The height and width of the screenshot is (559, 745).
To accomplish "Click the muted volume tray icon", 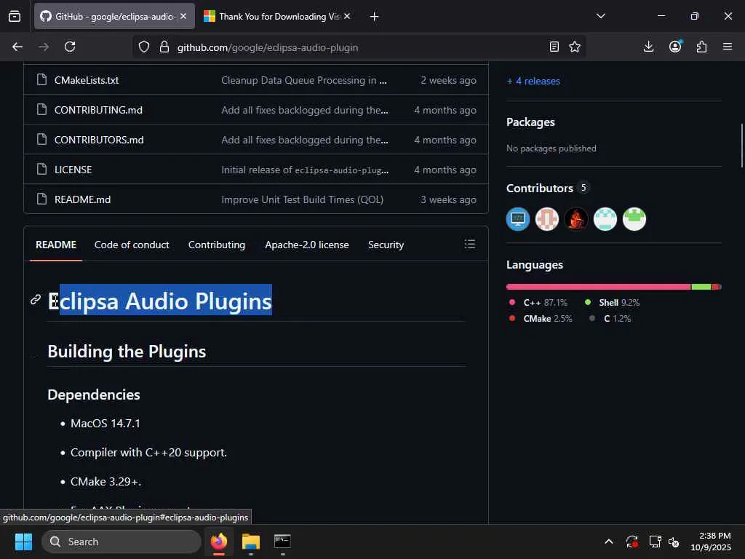I will (x=673, y=542).
